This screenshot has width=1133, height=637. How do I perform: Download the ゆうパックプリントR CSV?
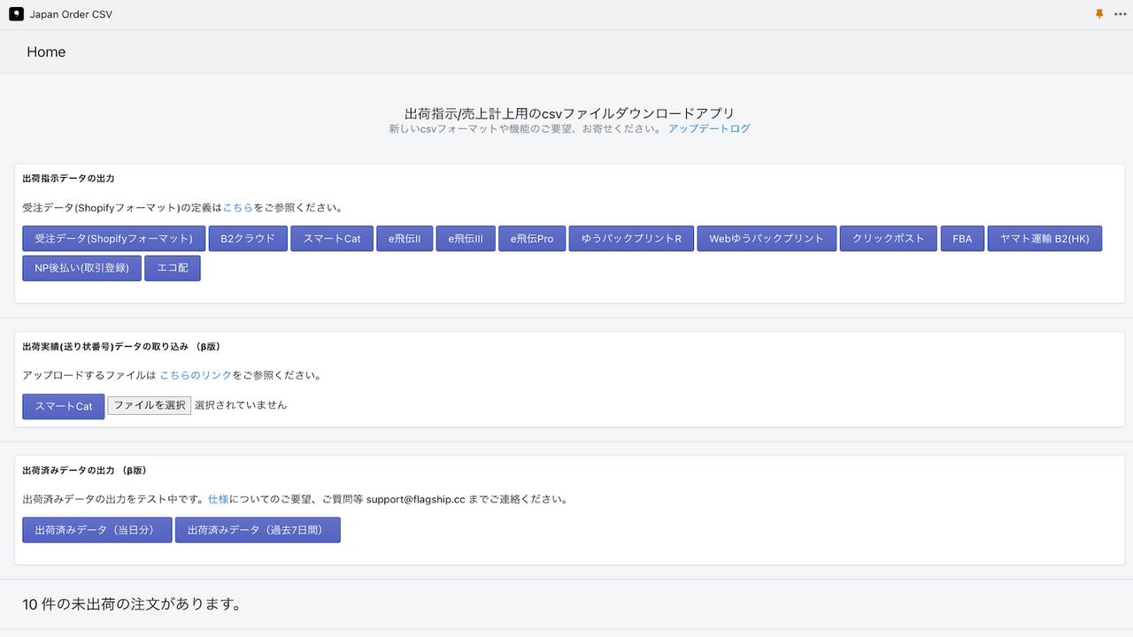[x=631, y=238]
